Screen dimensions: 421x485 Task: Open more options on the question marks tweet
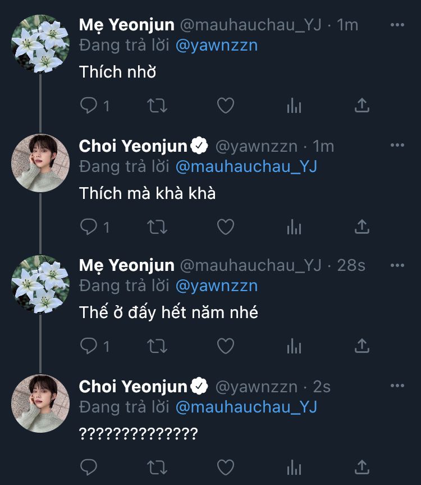tap(397, 386)
